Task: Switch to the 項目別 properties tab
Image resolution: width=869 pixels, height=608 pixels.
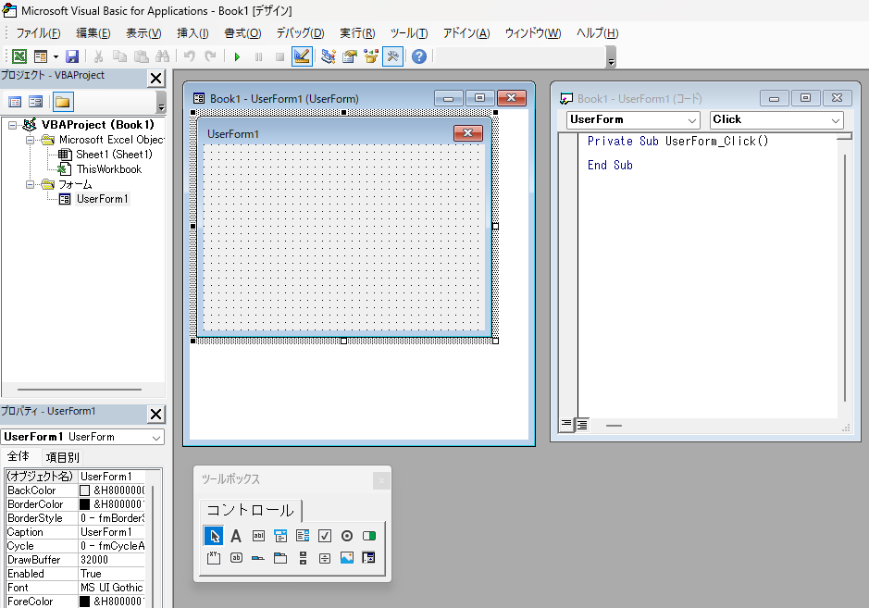Action: (63, 457)
